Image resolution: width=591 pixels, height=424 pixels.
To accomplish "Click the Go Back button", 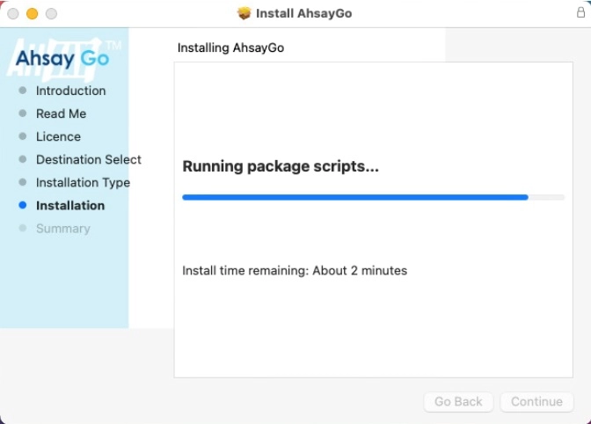I will pyautogui.click(x=458, y=402).
